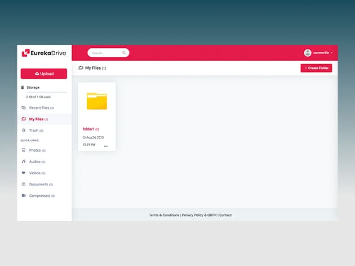Click the EurekaDrive logo
355x266 pixels.
(44, 53)
